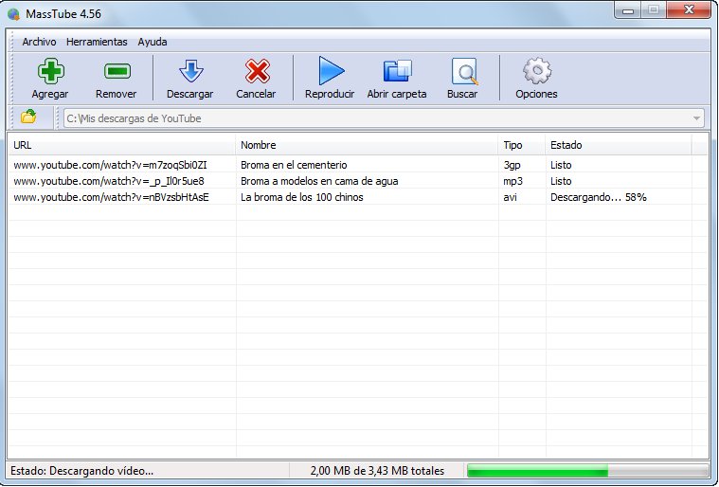Sort by the URL column header
Viewport: 719px width, 487px height.
pyautogui.click(x=121, y=145)
